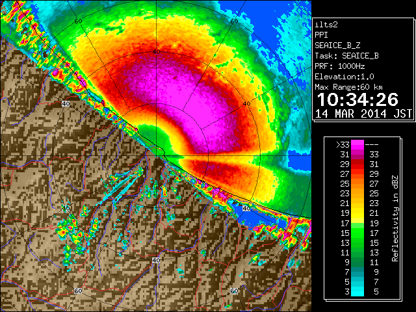This screenshot has width=416, height=312.
Task: Pick the red 29–31 dBZ legend swatch
Action: [x=357, y=164]
